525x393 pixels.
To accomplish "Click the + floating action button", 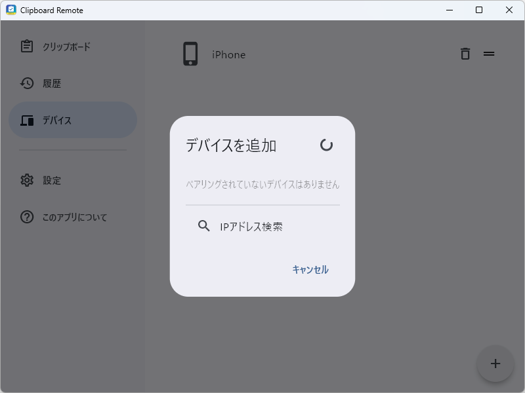I will (495, 364).
